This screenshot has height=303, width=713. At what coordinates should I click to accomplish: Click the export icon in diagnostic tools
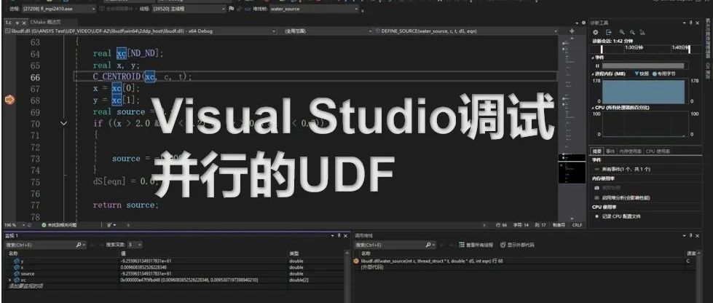[x=608, y=32]
